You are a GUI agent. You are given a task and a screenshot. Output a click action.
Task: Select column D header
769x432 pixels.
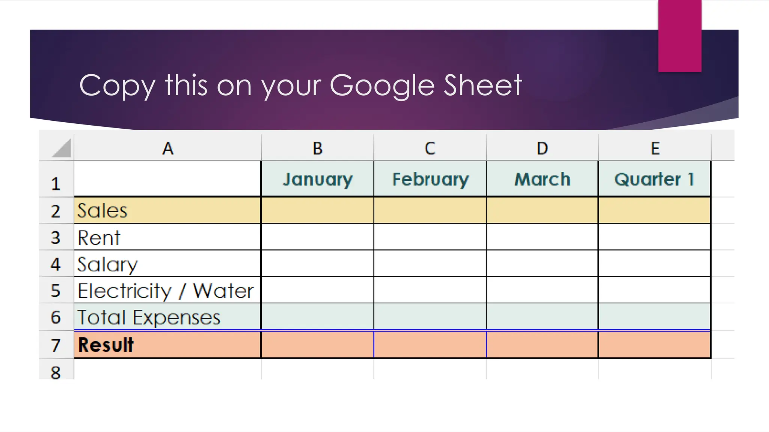(x=542, y=148)
